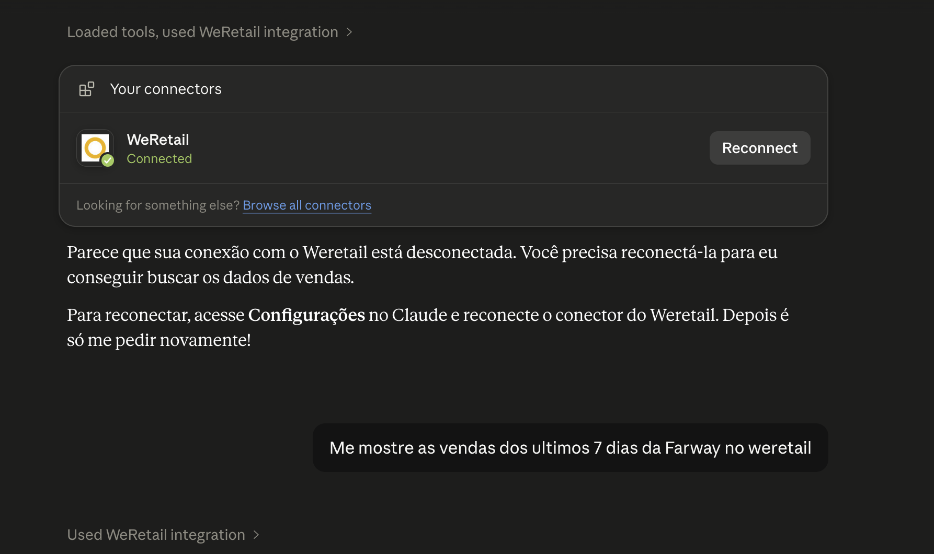Click the paragraph starting "Parece que sua conexão"
The image size is (934, 554).
(x=422, y=264)
